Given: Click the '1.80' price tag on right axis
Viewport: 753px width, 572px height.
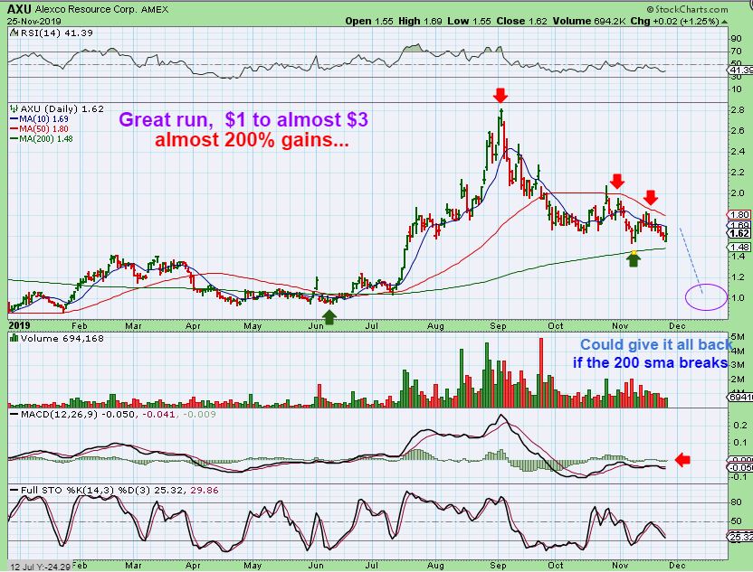Looking at the screenshot, I should click(739, 214).
